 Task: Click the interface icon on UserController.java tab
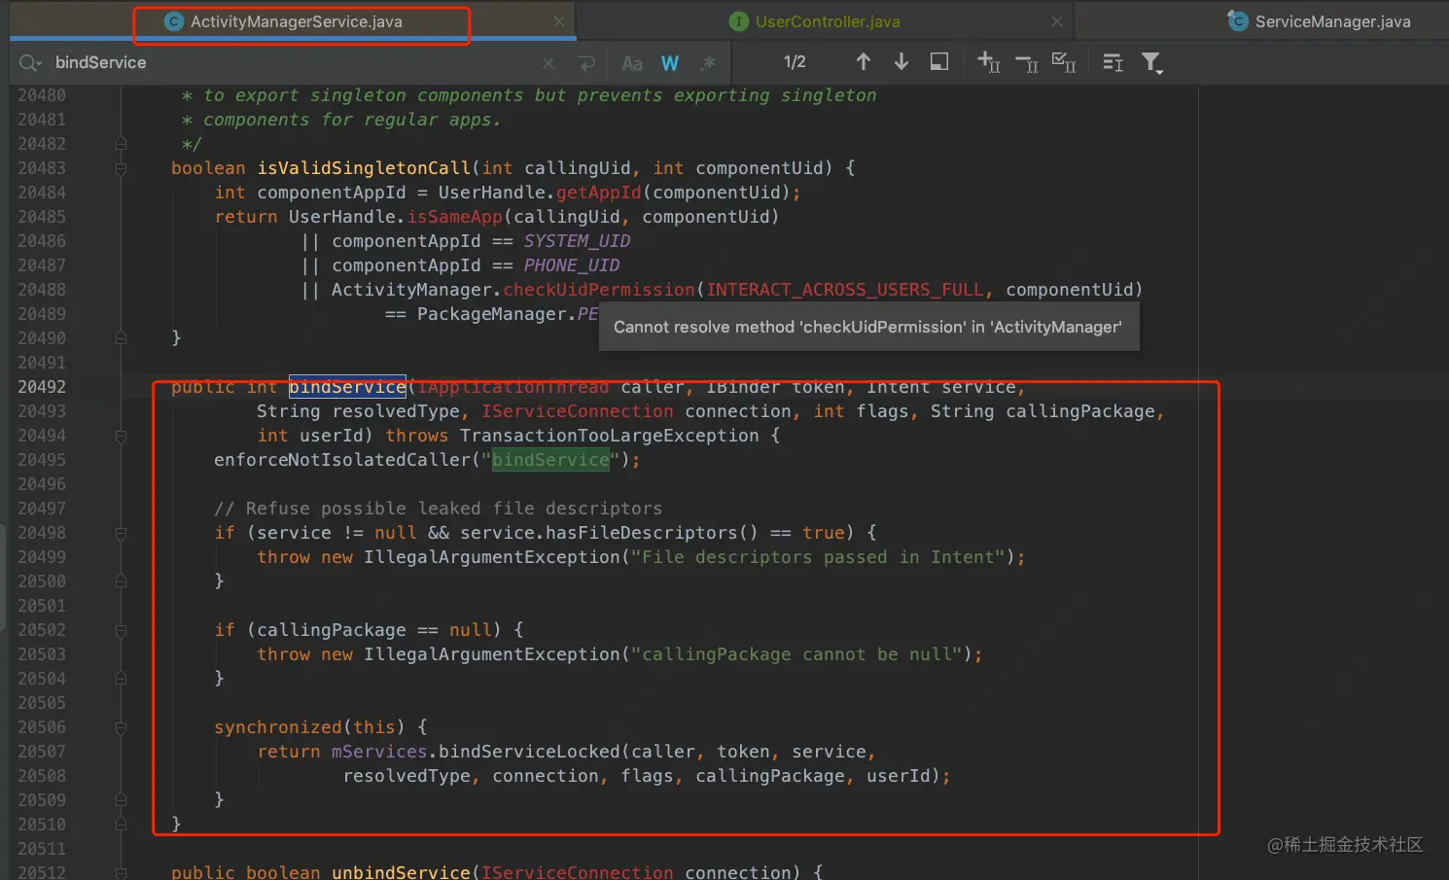tap(739, 21)
